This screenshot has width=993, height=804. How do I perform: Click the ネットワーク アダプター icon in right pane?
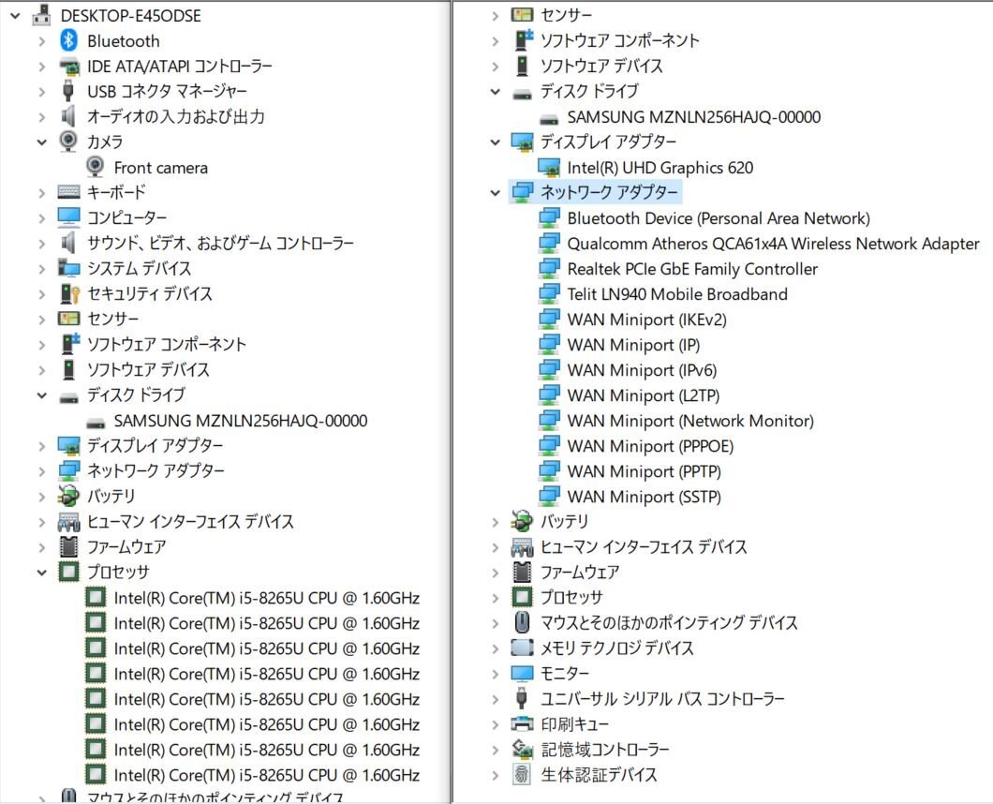click(523, 192)
